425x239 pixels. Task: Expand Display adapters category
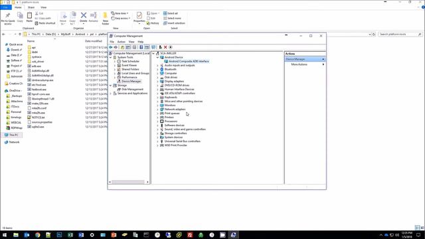point(157,81)
